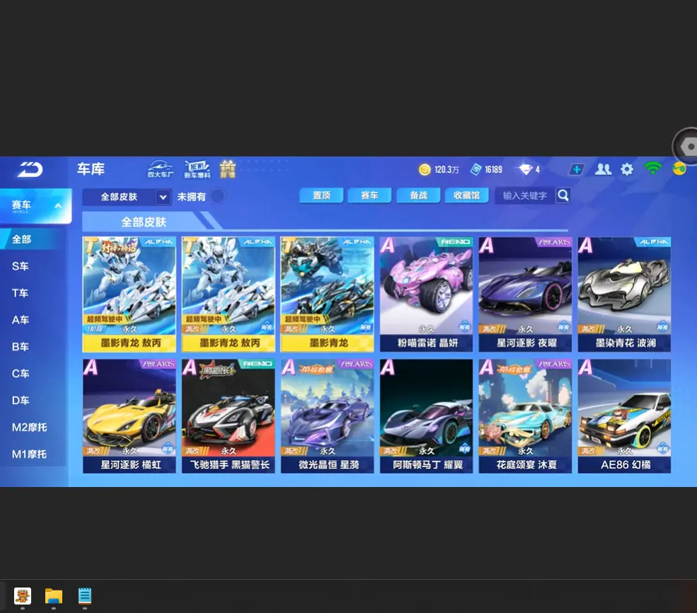
Task: Click the 16189 ticket balance
Action: tap(493, 169)
